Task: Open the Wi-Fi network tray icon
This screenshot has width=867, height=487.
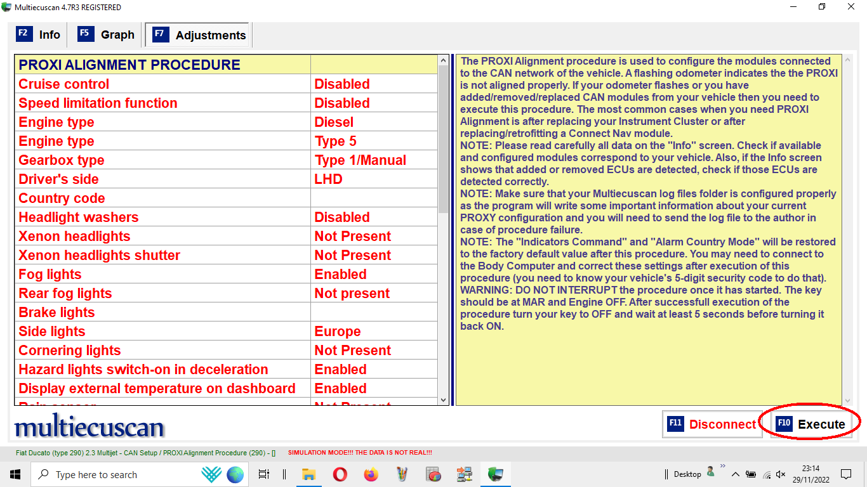Action: tap(766, 474)
